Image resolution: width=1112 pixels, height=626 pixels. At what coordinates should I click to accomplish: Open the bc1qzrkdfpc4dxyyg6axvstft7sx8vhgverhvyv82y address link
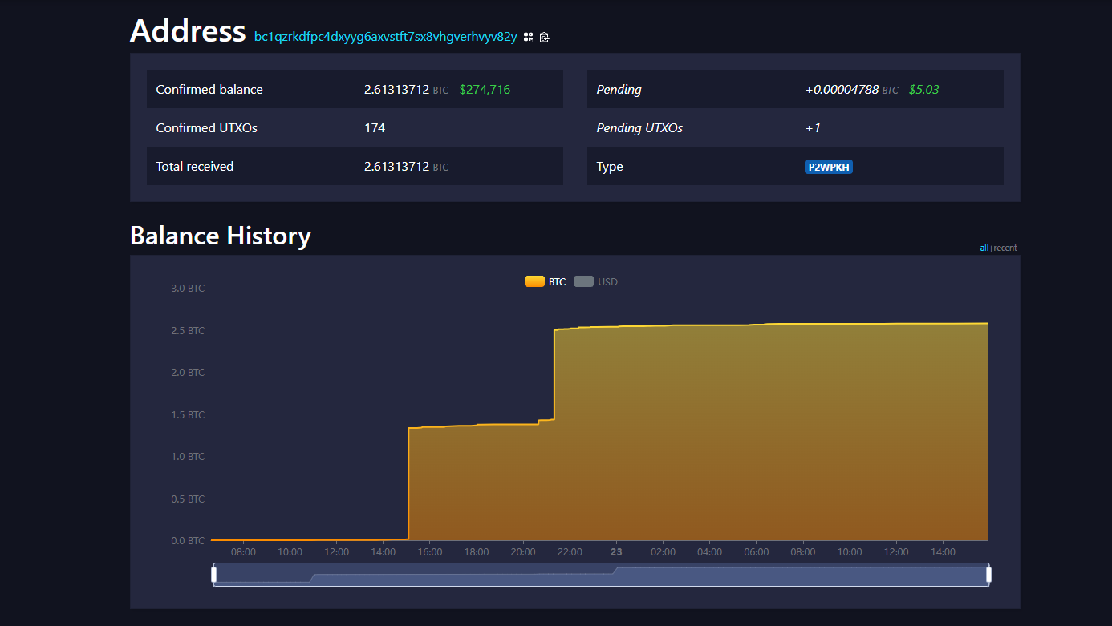click(385, 37)
